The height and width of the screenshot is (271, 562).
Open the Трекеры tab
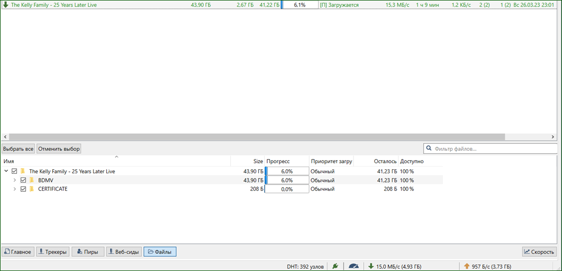[x=53, y=252]
